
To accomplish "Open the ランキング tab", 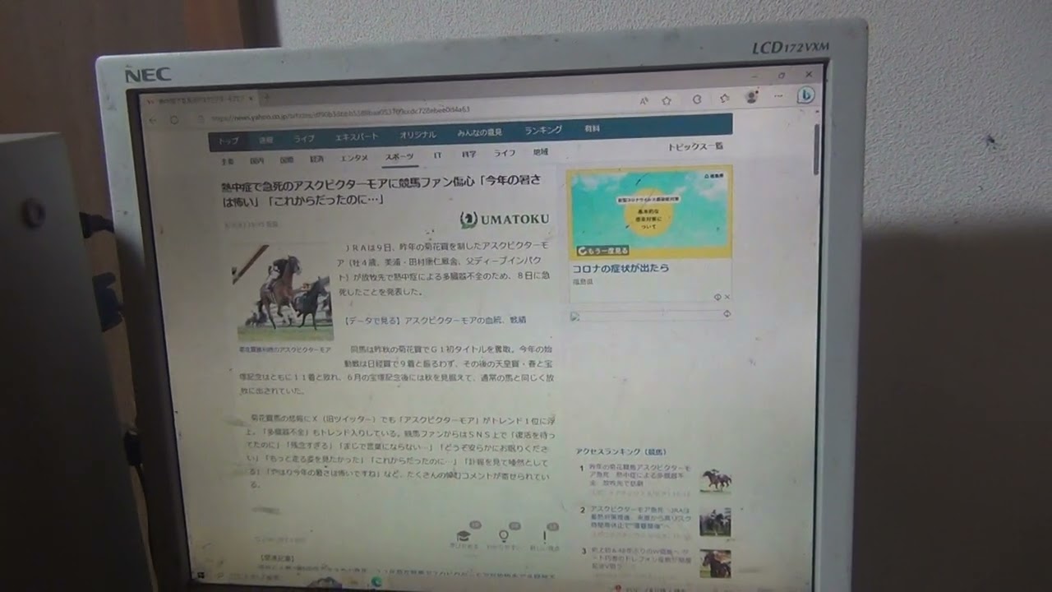I will click(x=542, y=130).
